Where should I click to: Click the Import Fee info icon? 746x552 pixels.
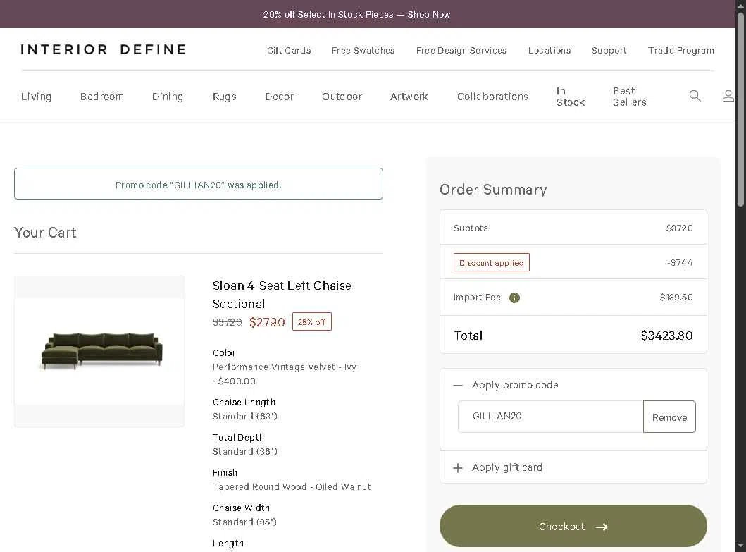[514, 298]
